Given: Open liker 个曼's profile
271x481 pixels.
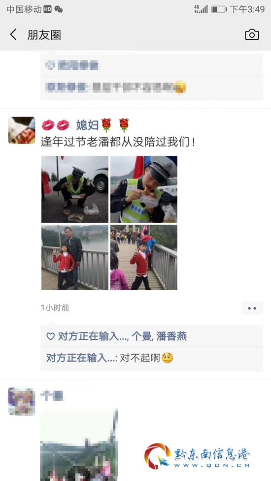Looking at the screenshot, I should point(141,336).
